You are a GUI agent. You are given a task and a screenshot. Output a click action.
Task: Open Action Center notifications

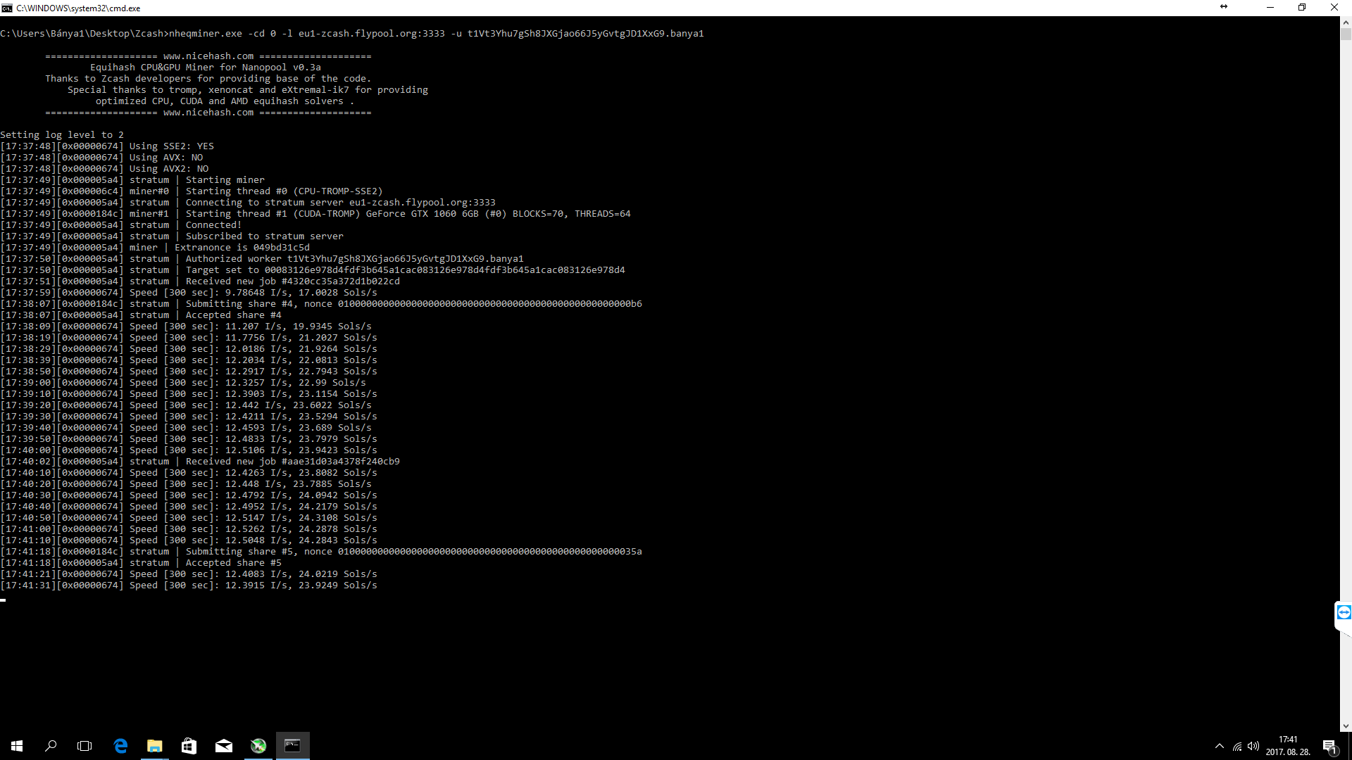pos(1329,746)
